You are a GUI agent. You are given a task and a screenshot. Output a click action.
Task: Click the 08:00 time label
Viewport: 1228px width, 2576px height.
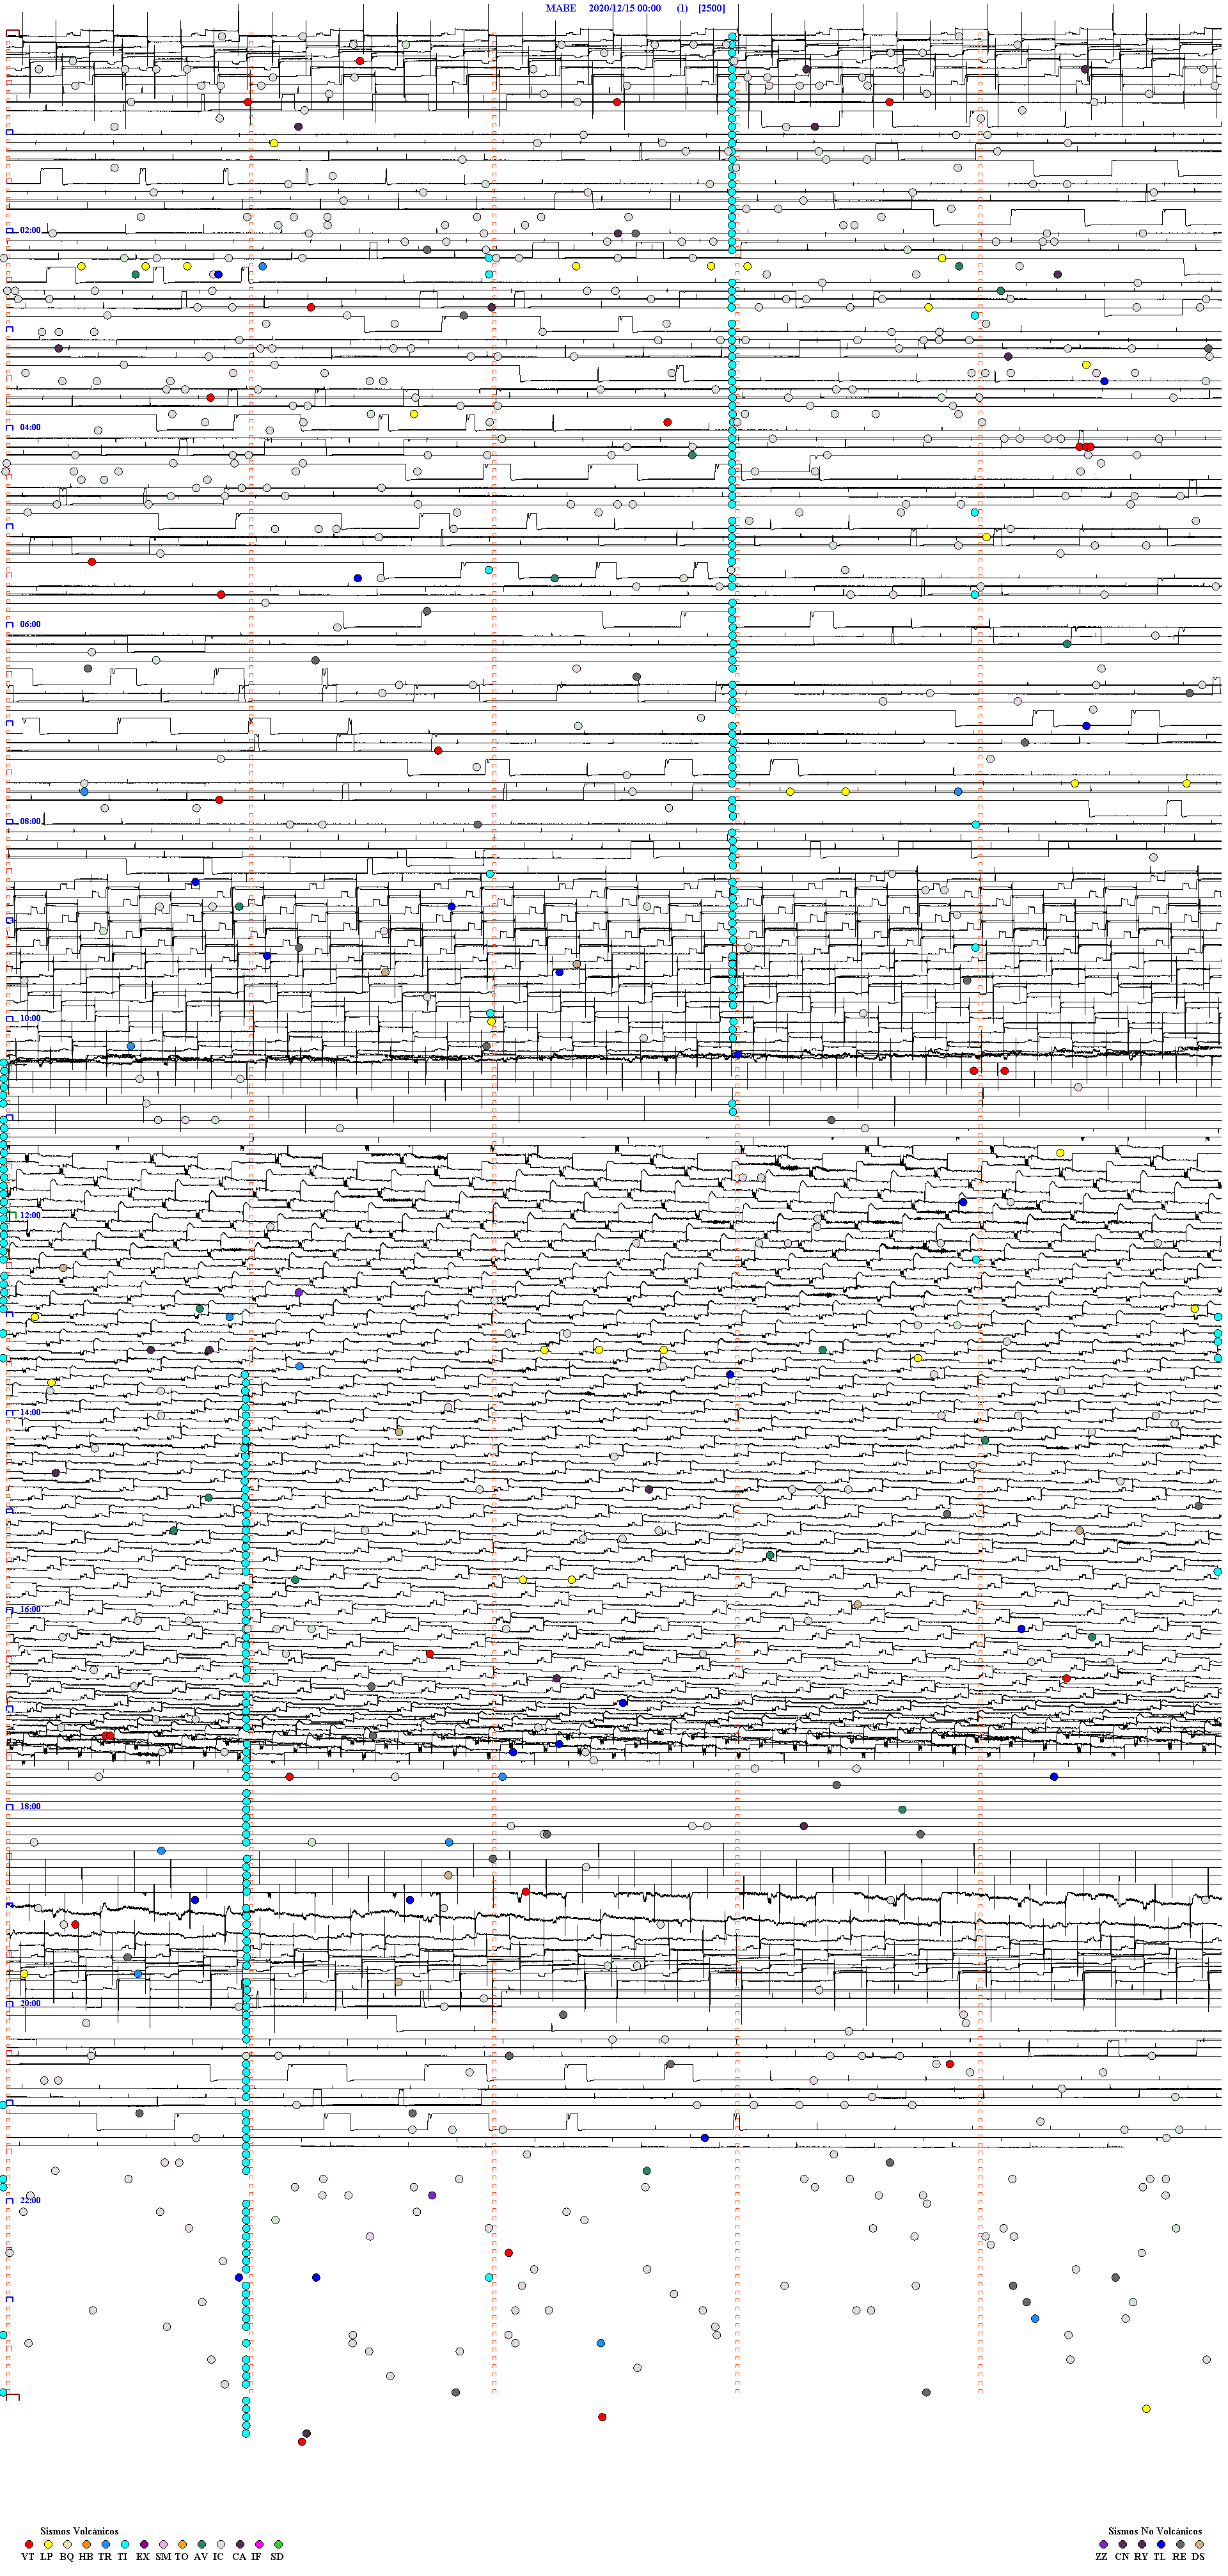point(30,821)
